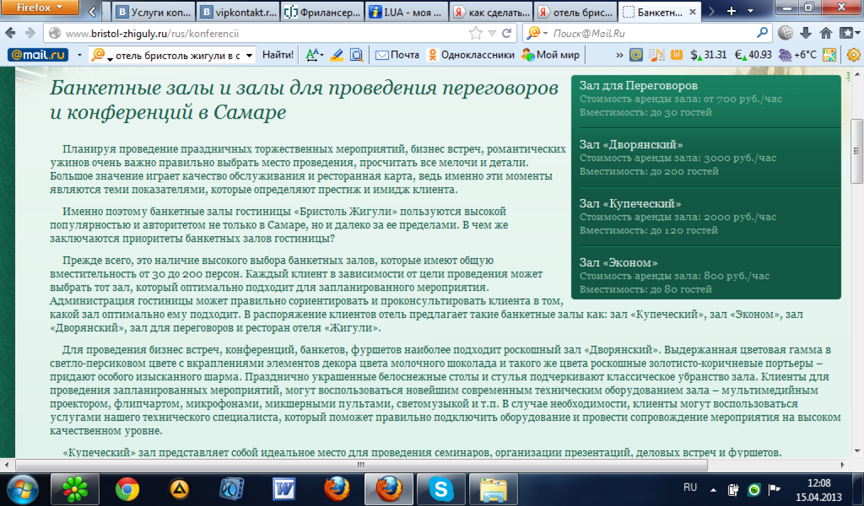Click the RU language indicator in the tray
Viewport: 864px width, 506px height.
coord(690,487)
